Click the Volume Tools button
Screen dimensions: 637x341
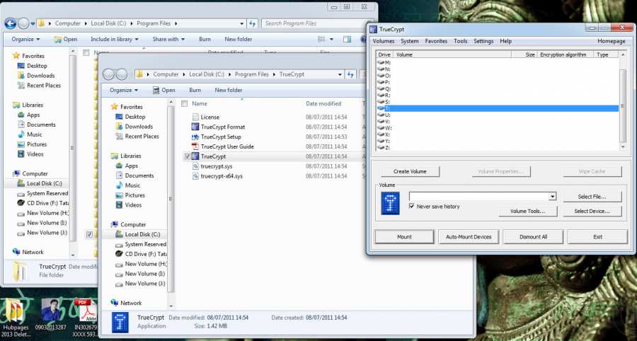[x=528, y=211]
